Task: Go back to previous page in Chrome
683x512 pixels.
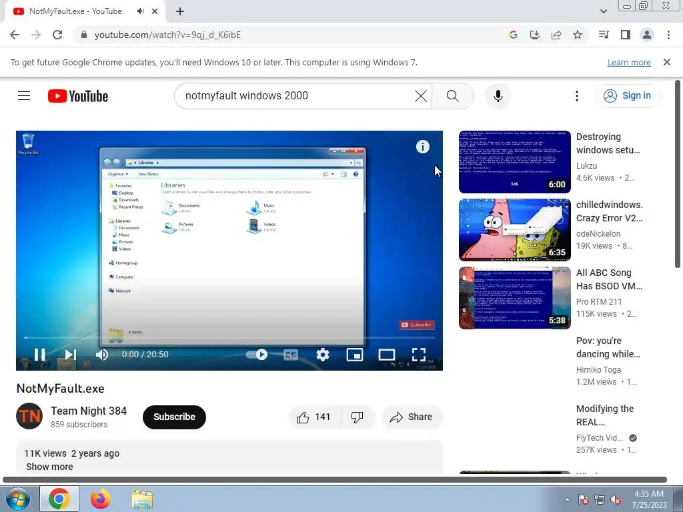Action: click(15, 35)
